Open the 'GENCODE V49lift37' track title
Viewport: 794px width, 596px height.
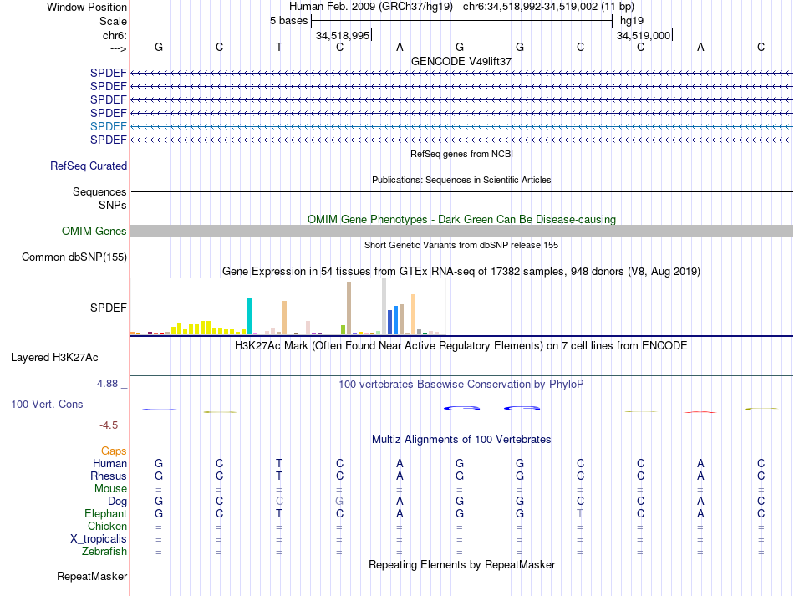click(461, 61)
